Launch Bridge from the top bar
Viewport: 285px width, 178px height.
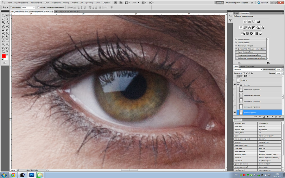click(x=116, y=3)
